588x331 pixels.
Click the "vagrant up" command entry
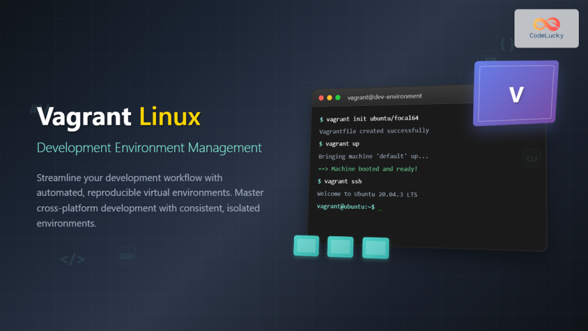point(339,143)
